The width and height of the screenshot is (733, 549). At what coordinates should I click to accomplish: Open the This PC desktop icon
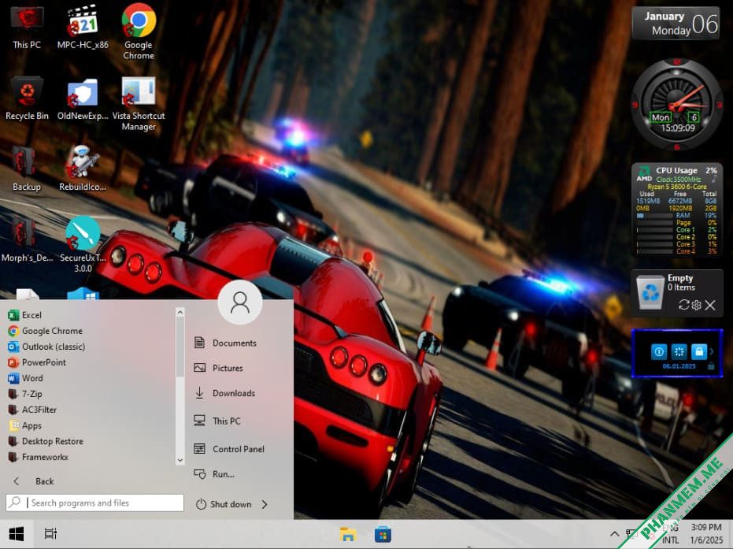(x=27, y=28)
